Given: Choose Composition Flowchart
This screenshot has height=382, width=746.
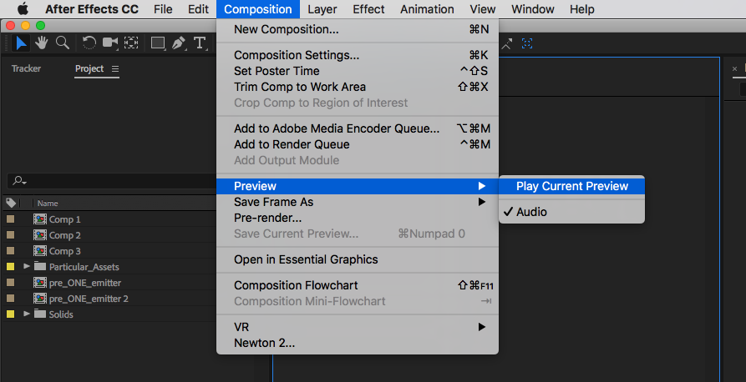Looking at the screenshot, I should coord(358,285).
